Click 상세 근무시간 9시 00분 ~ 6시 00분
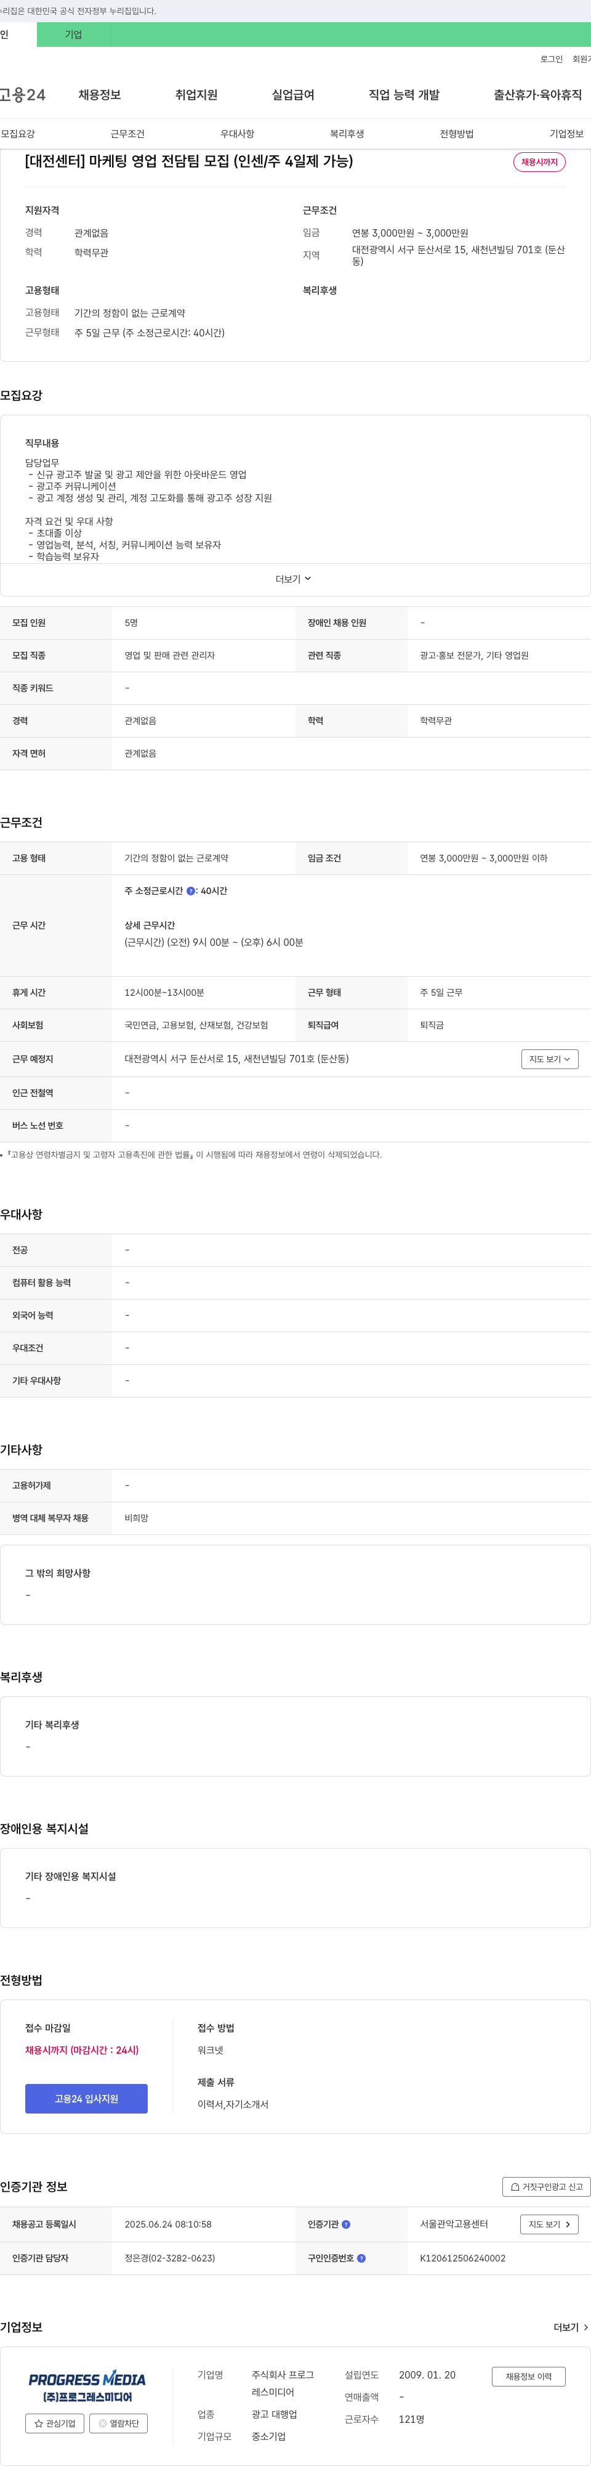The image size is (591, 2466). click(213, 943)
